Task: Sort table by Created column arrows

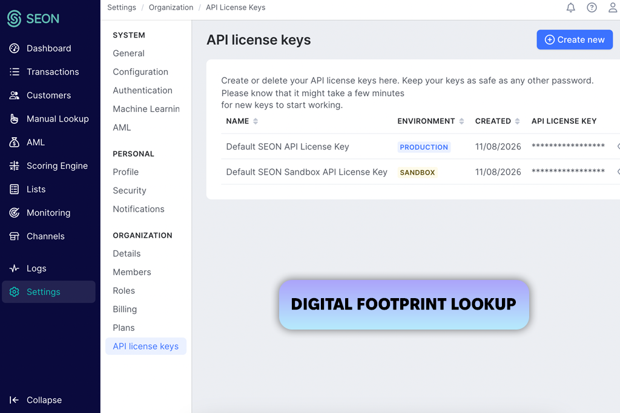Action: (517, 121)
